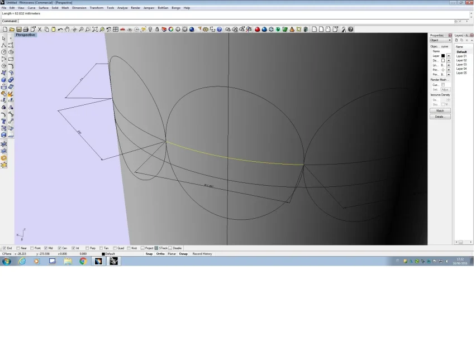Click the black Layer color swatch
The width and height of the screenshot is (476, 357).
coord(443,56)
